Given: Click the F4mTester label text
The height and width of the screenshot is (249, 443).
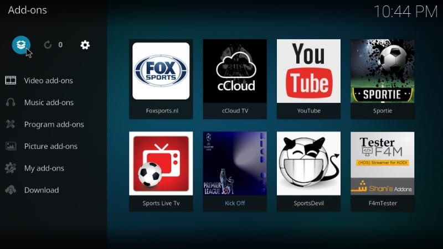Looking at the screenshot, I should pyautogui.click(x=383, y=203).
